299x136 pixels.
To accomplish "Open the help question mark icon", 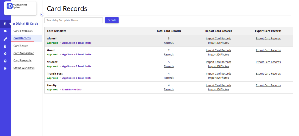I will [x=5, y=61].
